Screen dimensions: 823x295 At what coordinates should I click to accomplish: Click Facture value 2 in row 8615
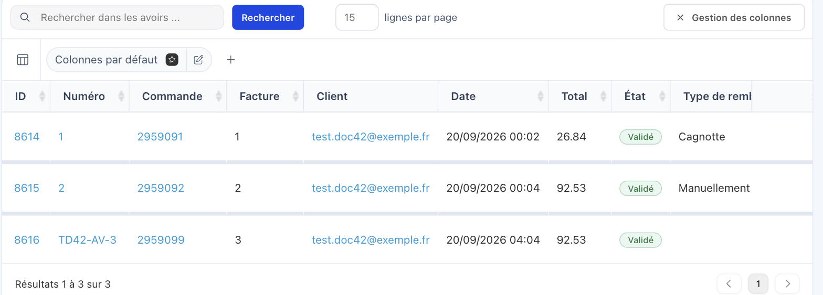238,188
